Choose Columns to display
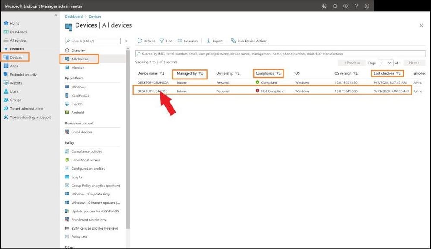This screenshot has height=249, width=431. [188, 41]
